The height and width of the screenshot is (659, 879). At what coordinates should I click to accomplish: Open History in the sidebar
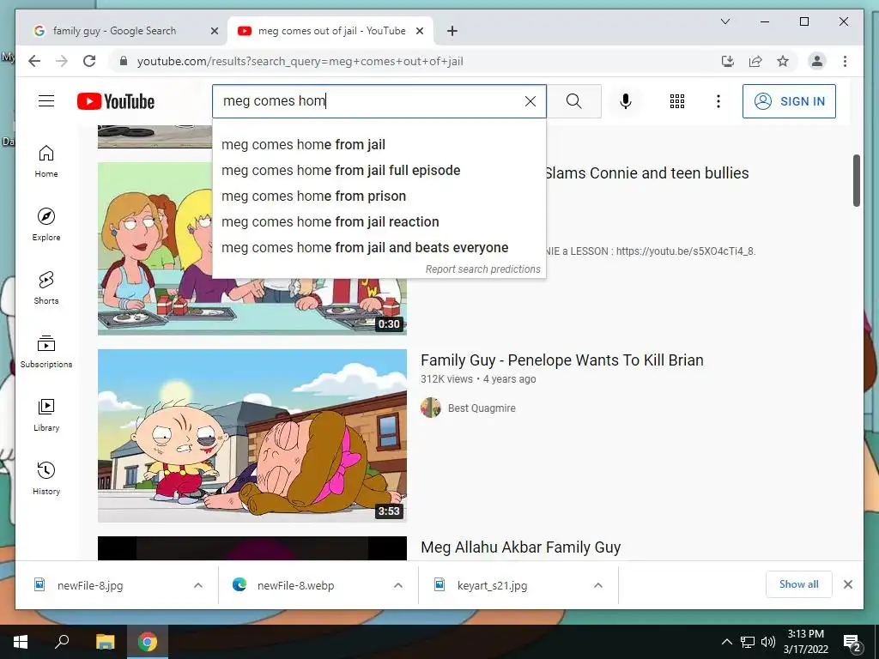[46, 479]
